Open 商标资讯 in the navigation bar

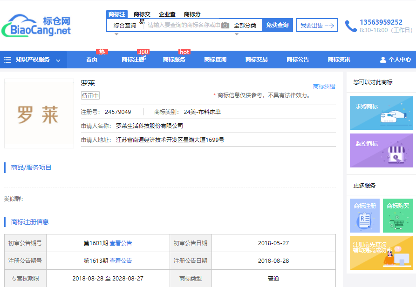point(339,60)
